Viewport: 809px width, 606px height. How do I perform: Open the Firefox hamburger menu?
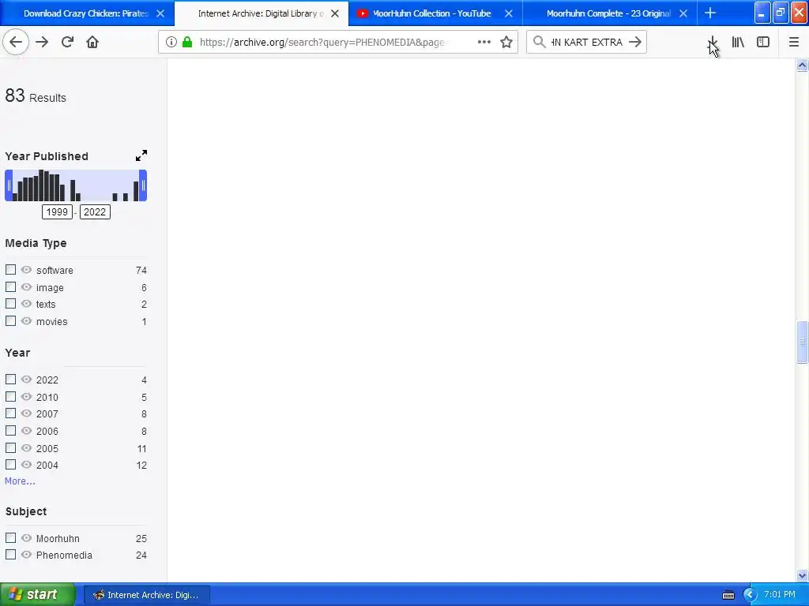point(793,43)
